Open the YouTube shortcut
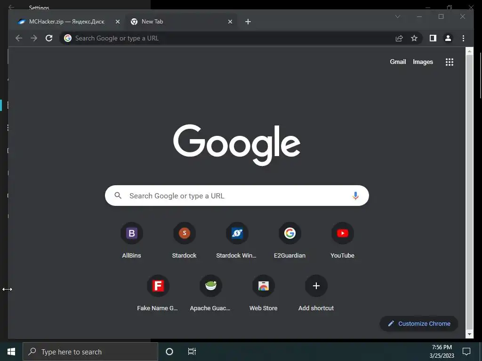 tap(343, 241)
